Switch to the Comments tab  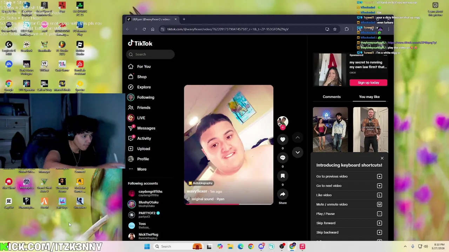pos(331,97)
